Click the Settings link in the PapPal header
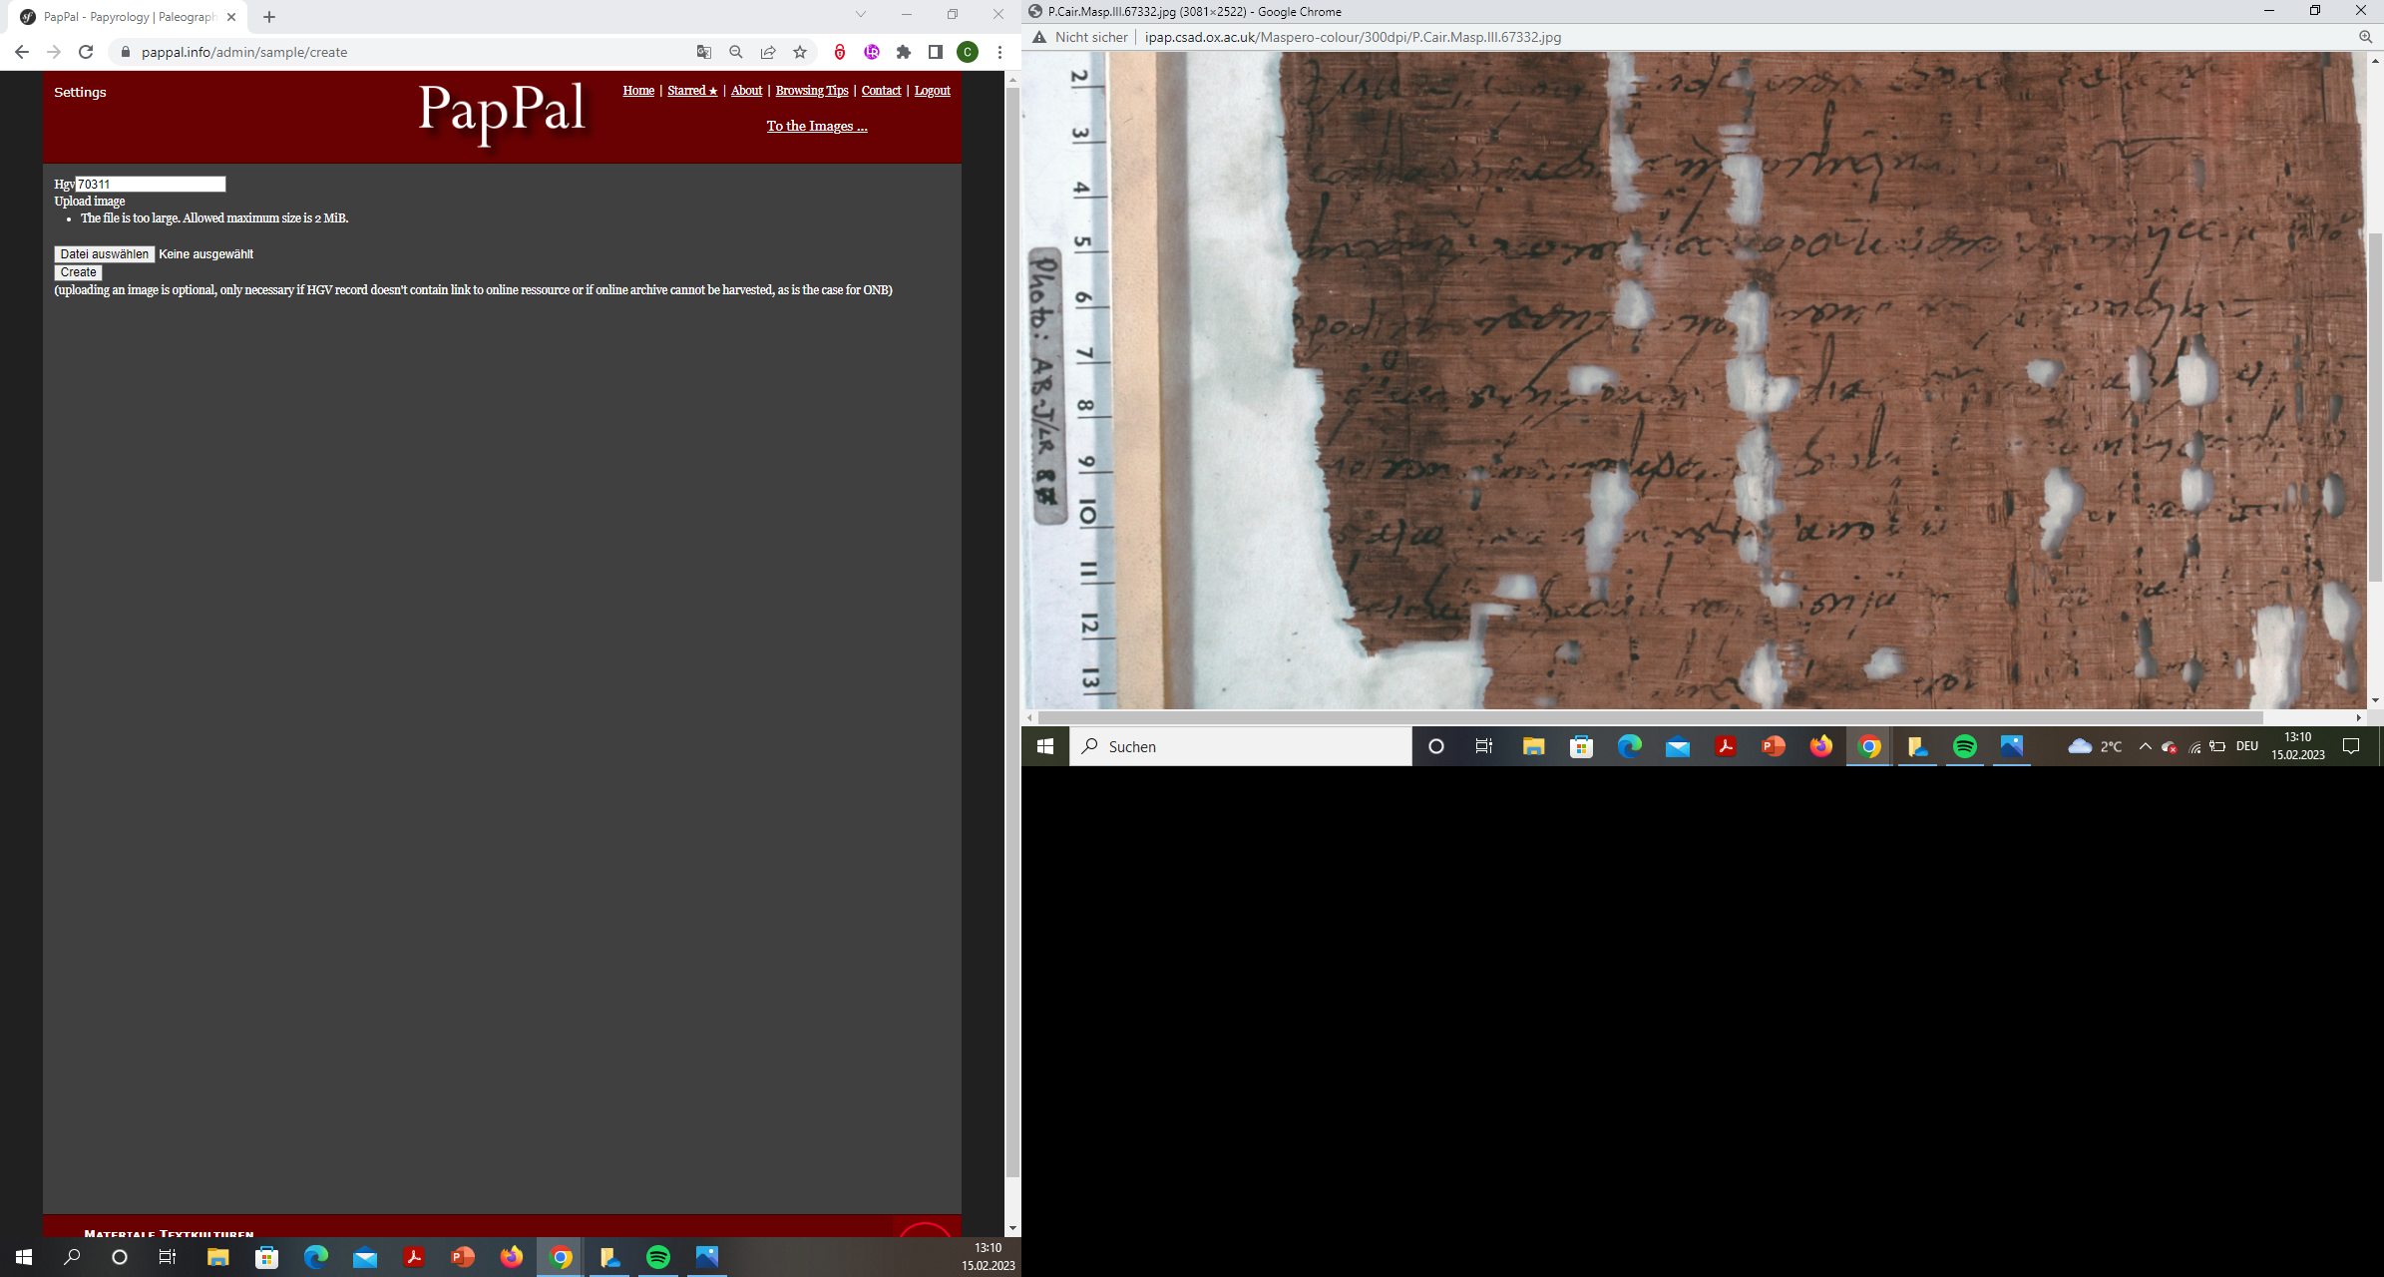This screenshot has width=2384, height=1277. pyautogui.click(x=80, y=92)
